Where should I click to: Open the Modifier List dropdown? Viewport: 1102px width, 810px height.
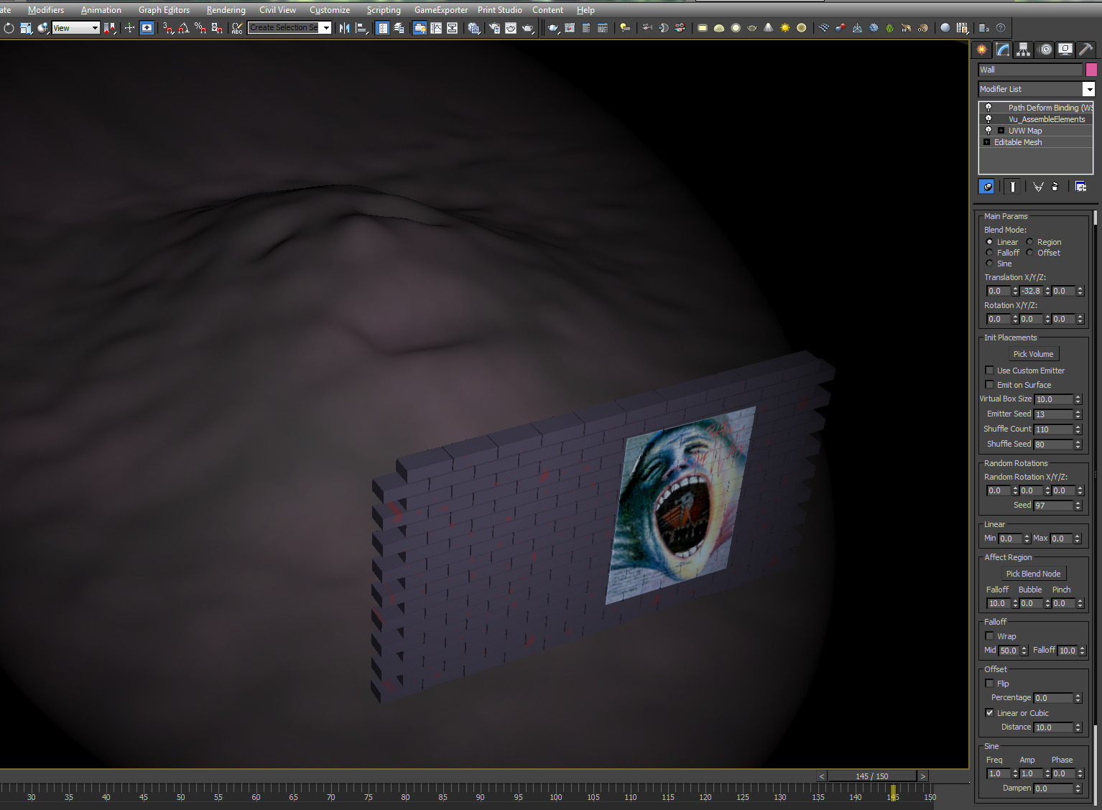tap(1088, 89)
